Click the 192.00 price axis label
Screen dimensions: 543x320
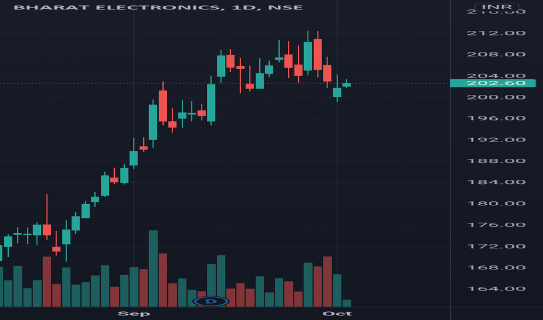(x=496, y=140)
